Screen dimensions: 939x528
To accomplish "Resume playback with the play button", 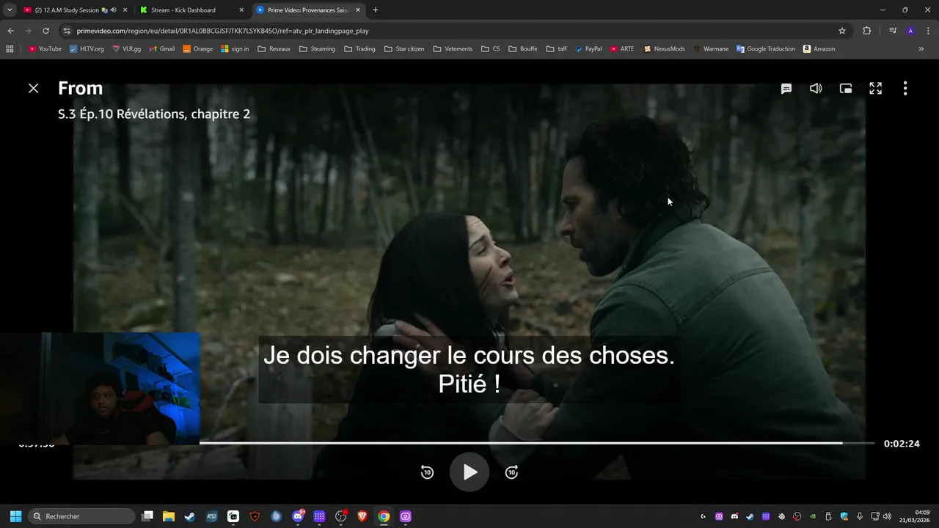I will pyautogui.click(x=469, y=472).
